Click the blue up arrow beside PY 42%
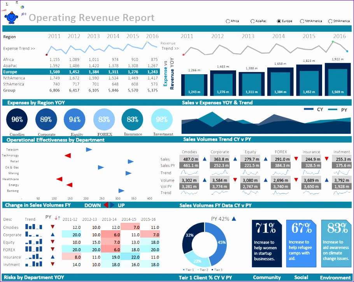 (234, 219)
